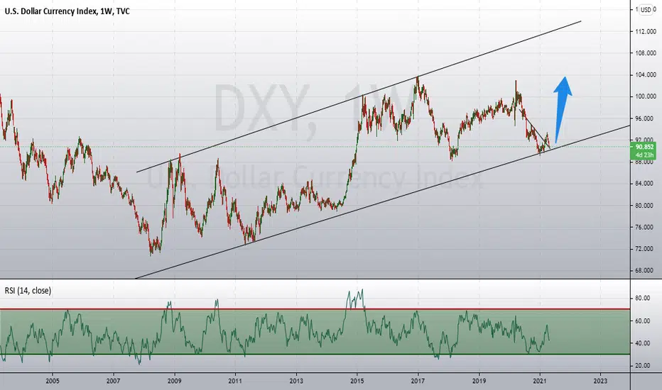Viewport: 662px width, 390px height.
Task: Click 108.000 on the price axis
Action: click(x=646, y=53)
